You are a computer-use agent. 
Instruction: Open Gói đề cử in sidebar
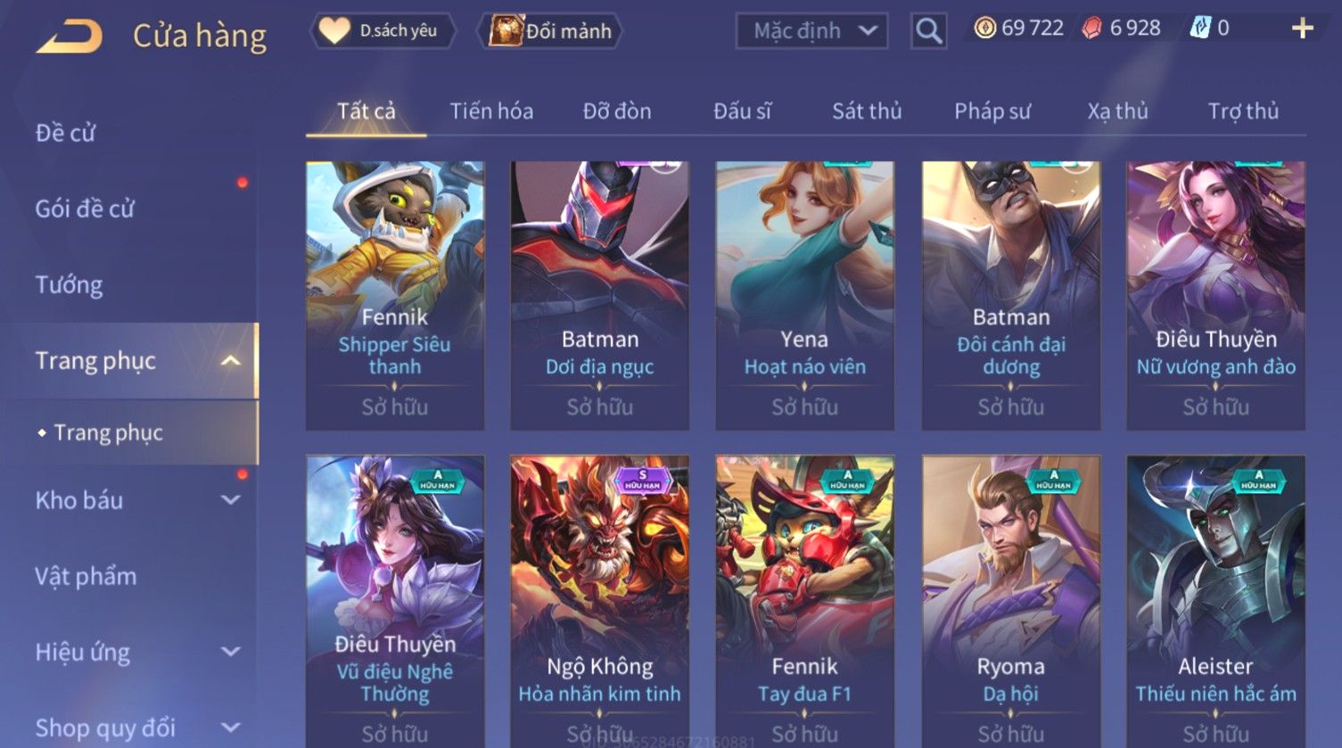click(85, 210)
